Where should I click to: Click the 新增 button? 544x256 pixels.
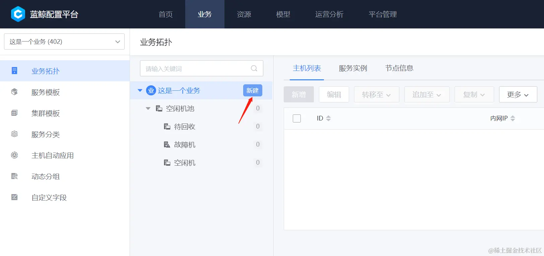299,94
